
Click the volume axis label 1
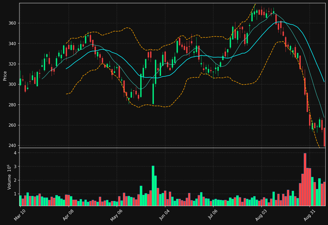click(15, 194)
